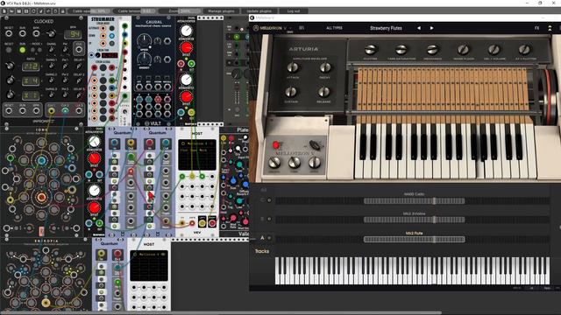Viewport: 561px width, 315px height.
Task: Click the BPM knob on Clocked module
Action: click(x=51, y=33)
